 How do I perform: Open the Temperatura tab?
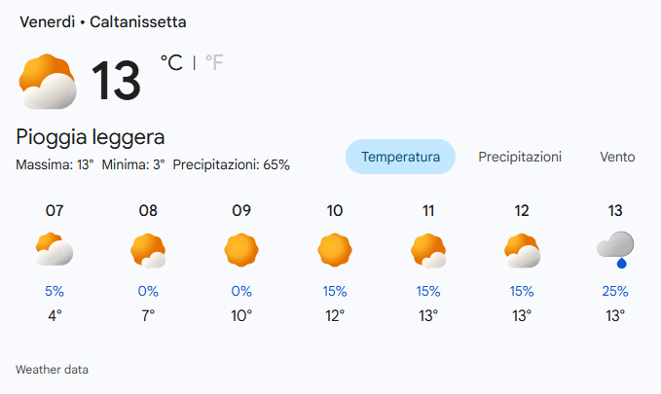pos(401,157)
